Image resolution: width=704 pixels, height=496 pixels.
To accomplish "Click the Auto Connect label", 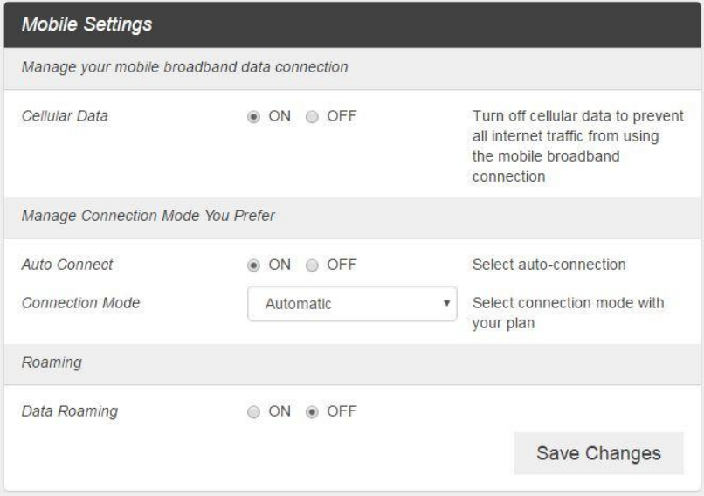I will [x=67, y=265].
